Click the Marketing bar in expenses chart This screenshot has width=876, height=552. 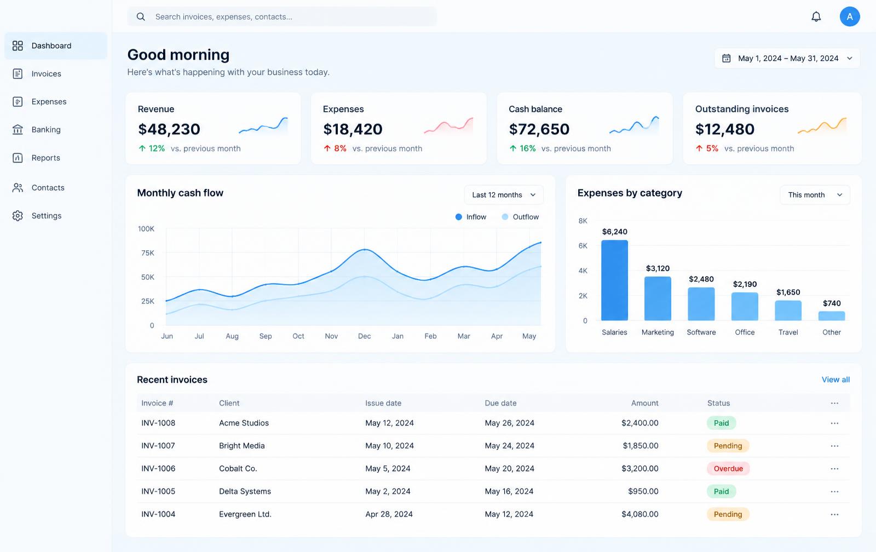point(658,298)
